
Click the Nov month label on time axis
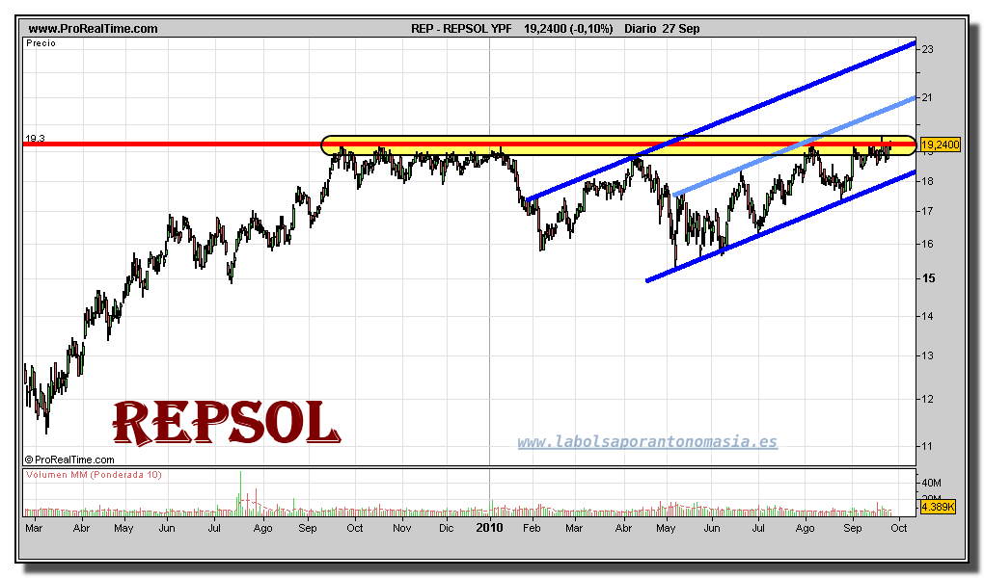point(401,528)
